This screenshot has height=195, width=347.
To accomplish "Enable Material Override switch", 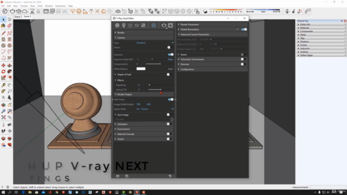I will click(x=169, y=134).
